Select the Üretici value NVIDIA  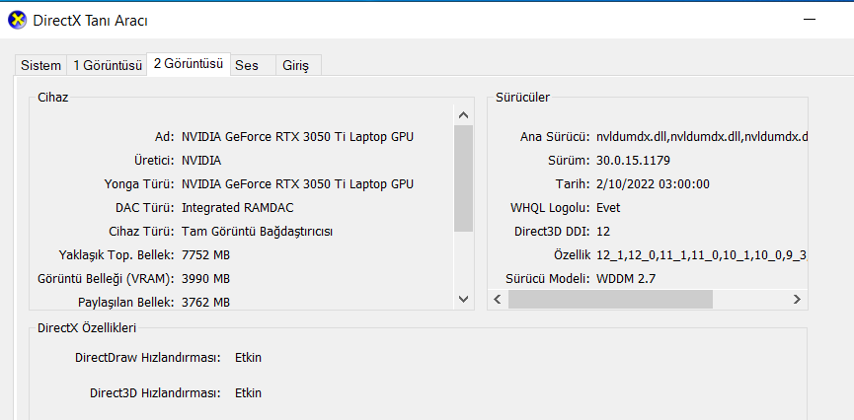coord(201,160)
